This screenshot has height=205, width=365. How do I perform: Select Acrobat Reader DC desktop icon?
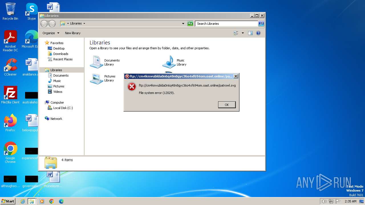(10, 41)
